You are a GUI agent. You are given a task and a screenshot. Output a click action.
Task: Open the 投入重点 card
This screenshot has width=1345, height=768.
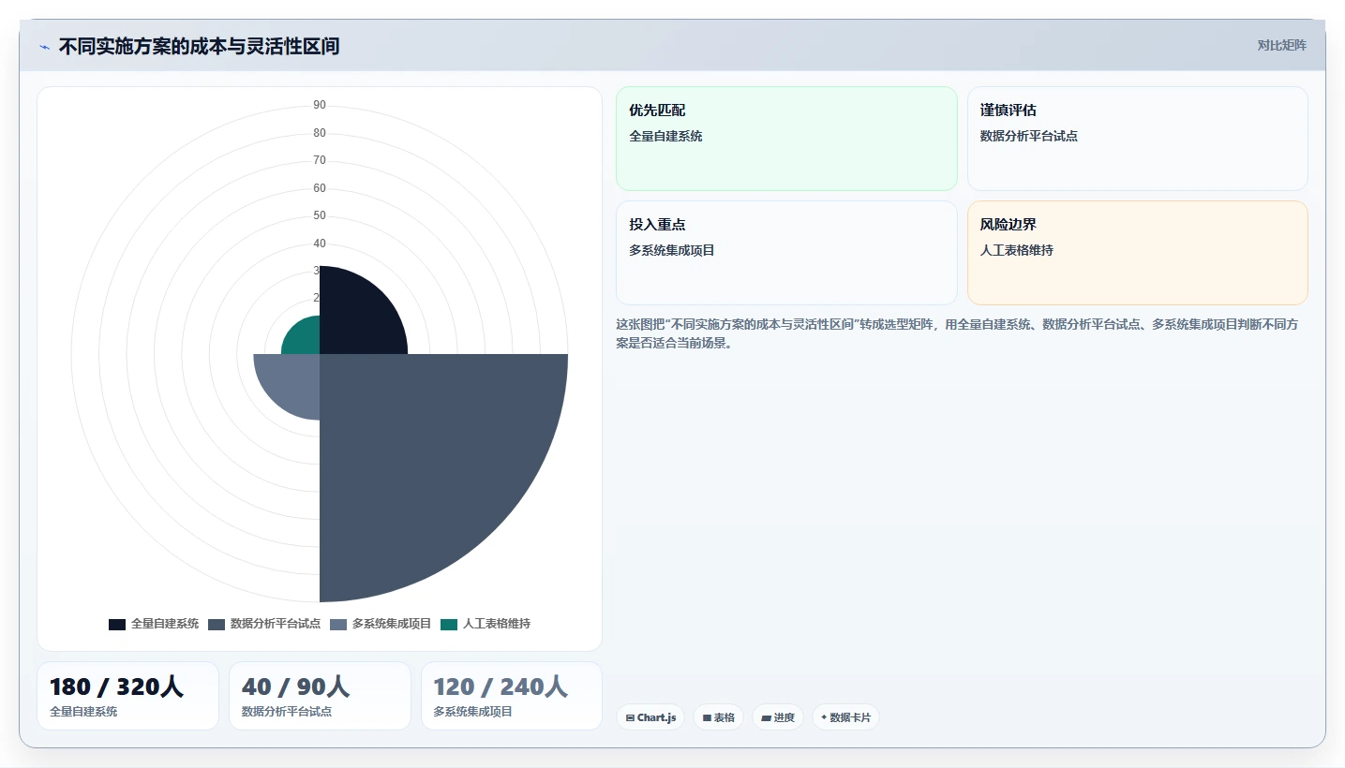click(786, 253)
